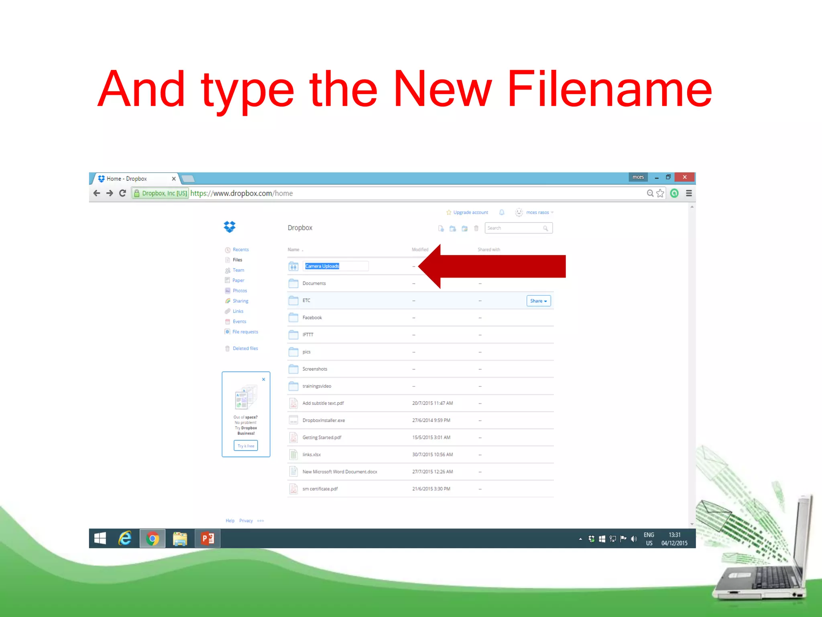Screen dimensions: 822x617
Task: Select DropboxInstaller.exe file
Action: [420, 420]
